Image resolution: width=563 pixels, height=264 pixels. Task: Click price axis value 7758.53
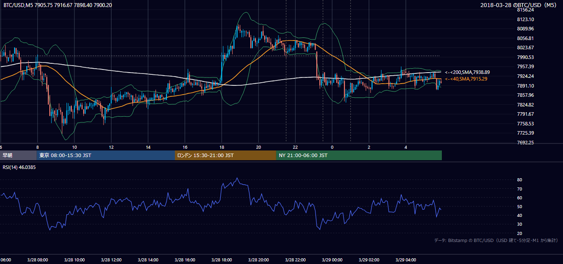point(526,124)
